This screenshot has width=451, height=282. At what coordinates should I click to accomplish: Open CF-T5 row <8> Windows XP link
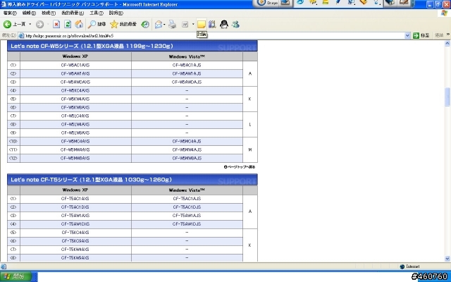click(x=75, y=258)
